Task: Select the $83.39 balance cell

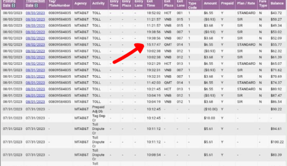Action: click(x=276, y=155)
